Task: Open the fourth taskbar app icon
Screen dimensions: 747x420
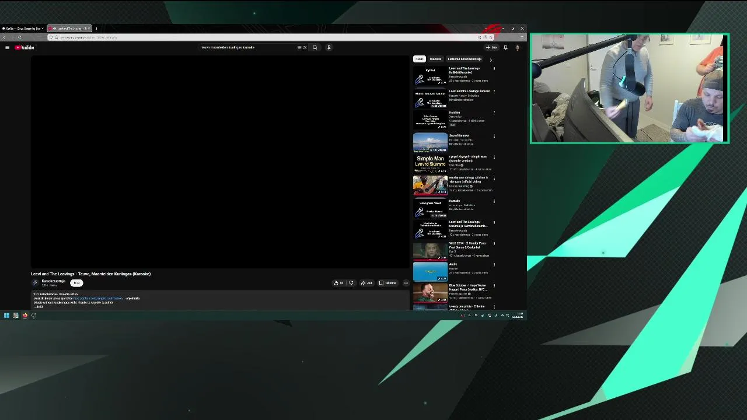Action: (x=34, y=316)
